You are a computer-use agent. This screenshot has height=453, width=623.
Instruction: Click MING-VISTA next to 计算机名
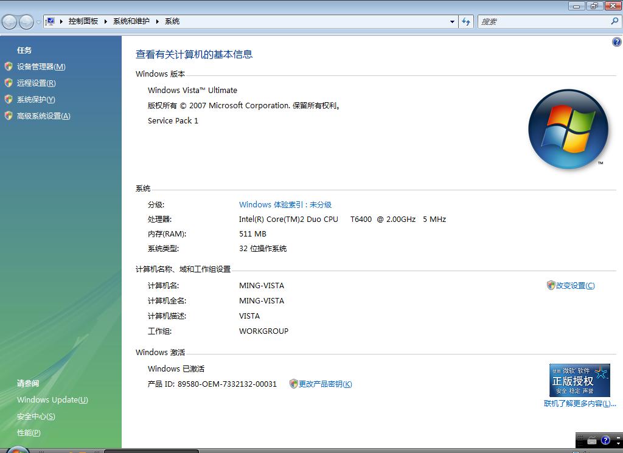pos(262,285)
